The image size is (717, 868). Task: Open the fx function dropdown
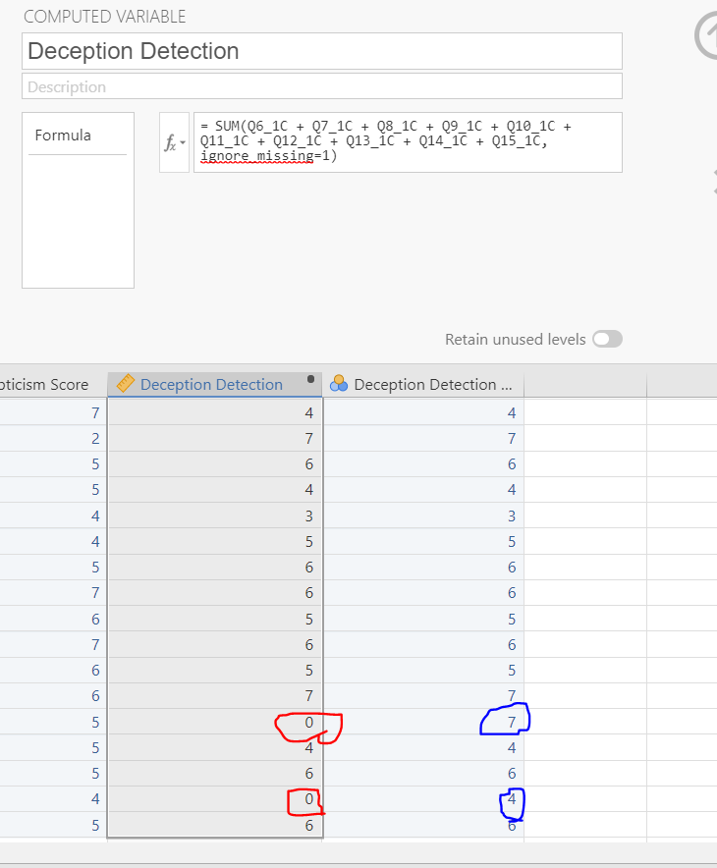(175, 142)
